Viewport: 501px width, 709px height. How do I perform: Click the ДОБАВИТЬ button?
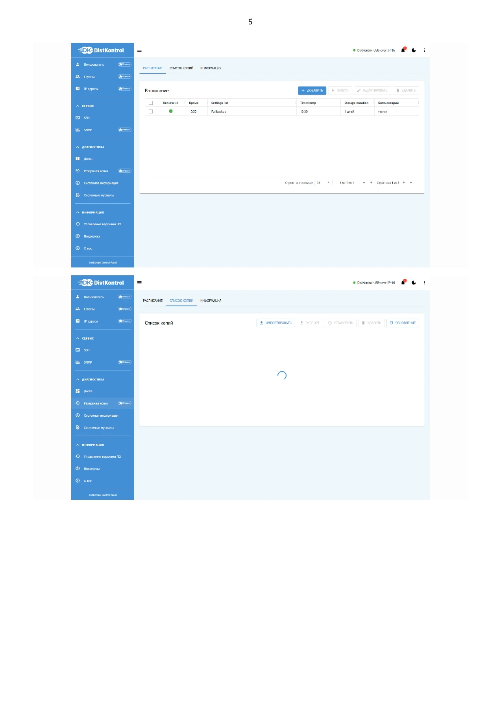(312, 91)
